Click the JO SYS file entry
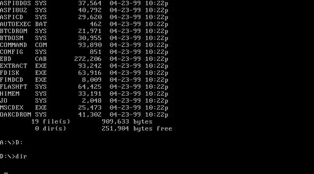Viewport: 314px width, 174px height. [x=84, y=100]
